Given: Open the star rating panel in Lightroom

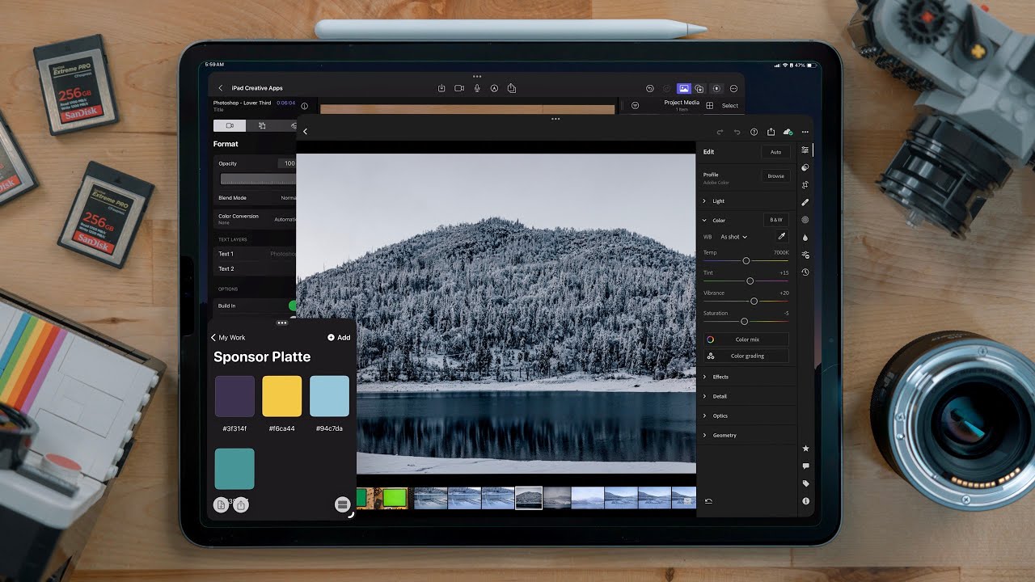Looking at the screenshot, I should pyautogui.click(x=805, y=449).
